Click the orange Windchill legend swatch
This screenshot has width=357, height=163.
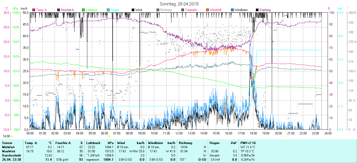pyautogui.click(x=208, y=10)
